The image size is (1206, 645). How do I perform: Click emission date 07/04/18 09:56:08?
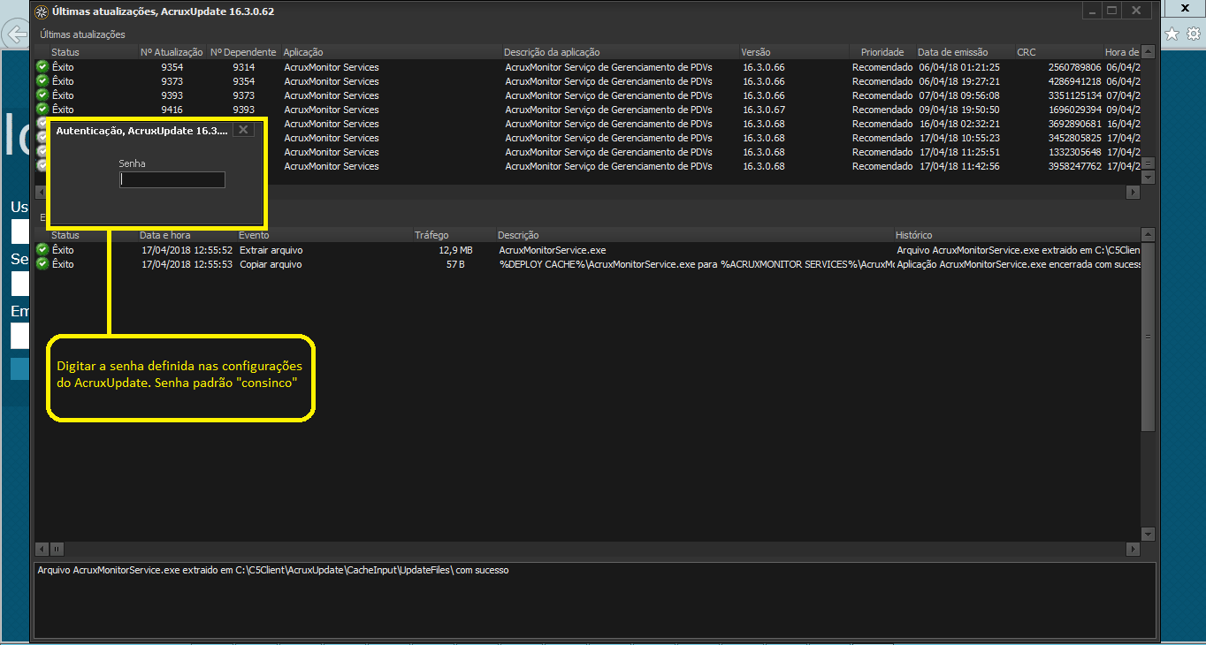pyautogui.click(x=959, y=95)
